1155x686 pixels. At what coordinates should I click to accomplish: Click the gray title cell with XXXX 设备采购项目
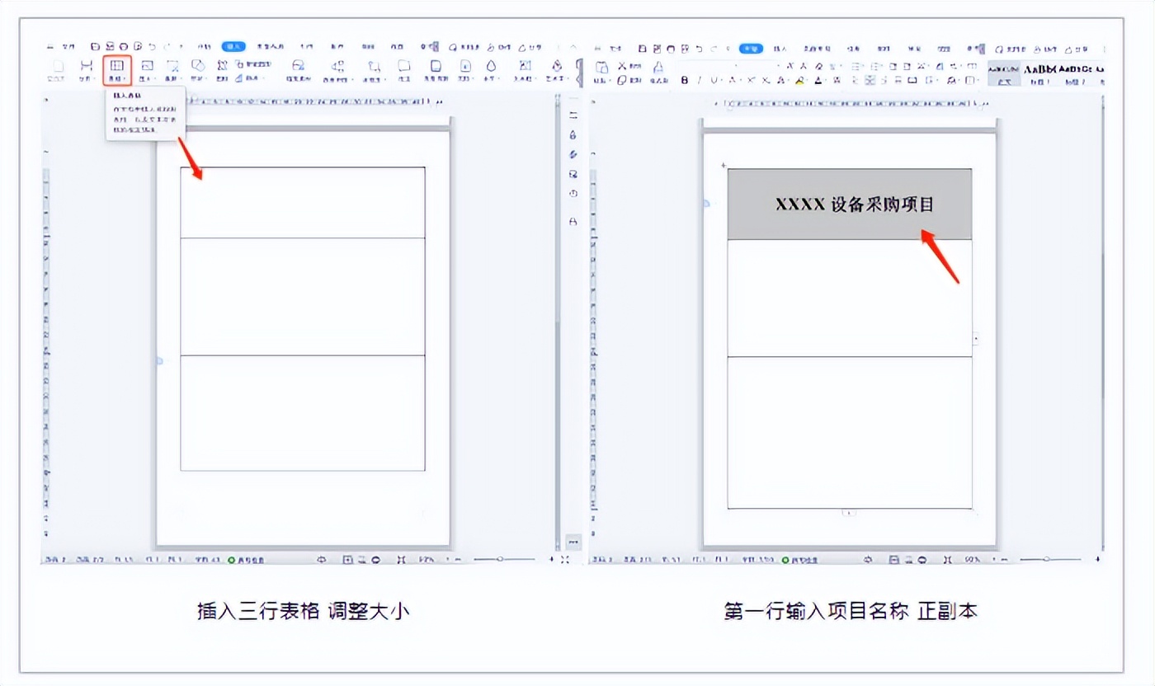849,204
